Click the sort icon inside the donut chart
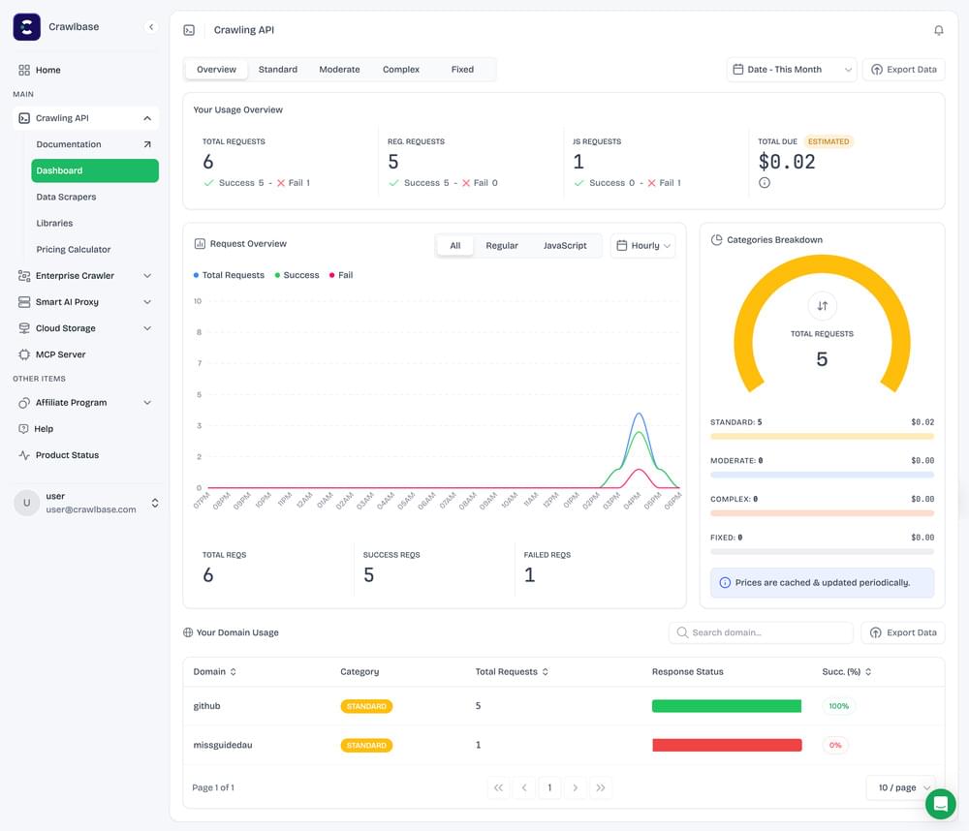The width and height of the screenshot is (969, 831). pos(822,305)
